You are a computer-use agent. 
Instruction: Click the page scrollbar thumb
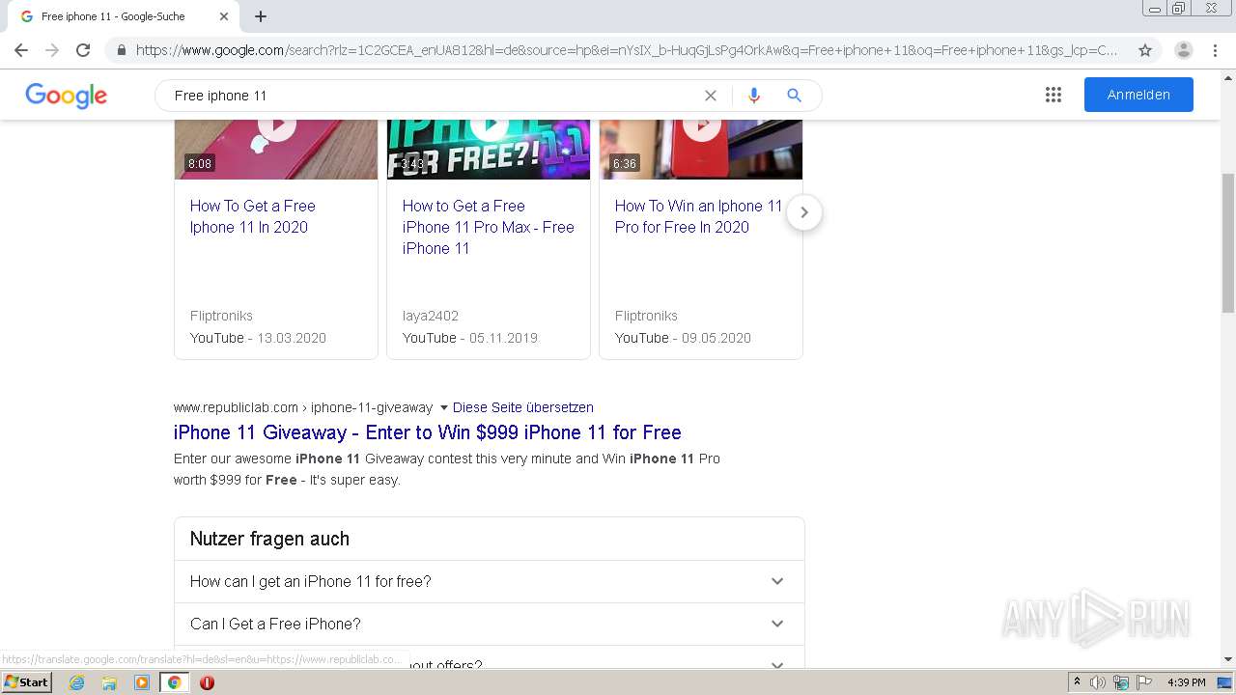[x=1227, y=243]
